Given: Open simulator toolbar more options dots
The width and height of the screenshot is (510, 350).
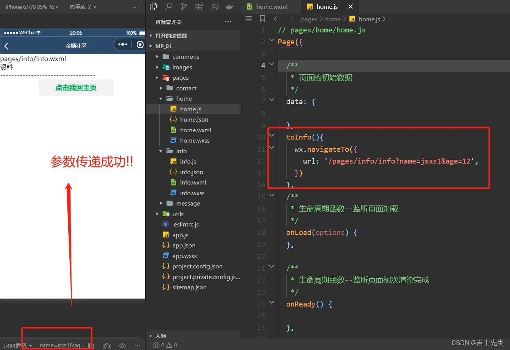Looking at the screenshot, I should pos(136,7).
